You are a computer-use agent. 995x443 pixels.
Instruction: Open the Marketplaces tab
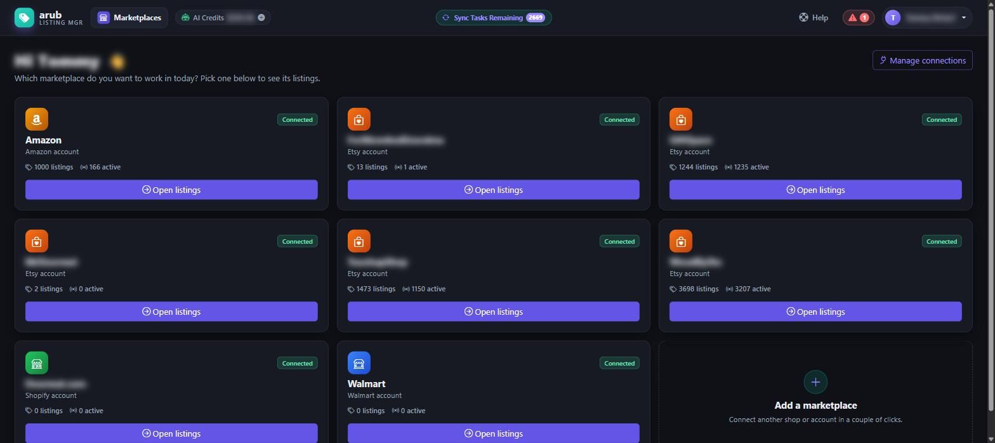129,18
